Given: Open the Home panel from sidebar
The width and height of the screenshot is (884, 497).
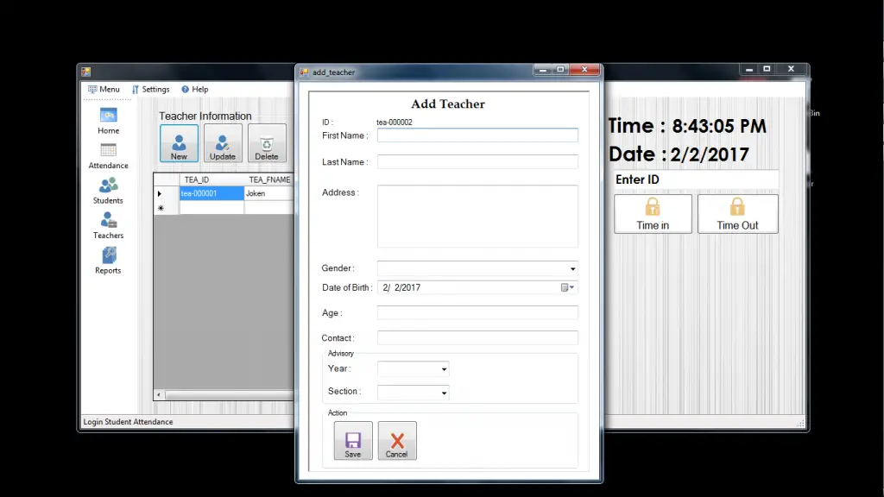Looking at the screenshot, I should (x=107, y=121).
